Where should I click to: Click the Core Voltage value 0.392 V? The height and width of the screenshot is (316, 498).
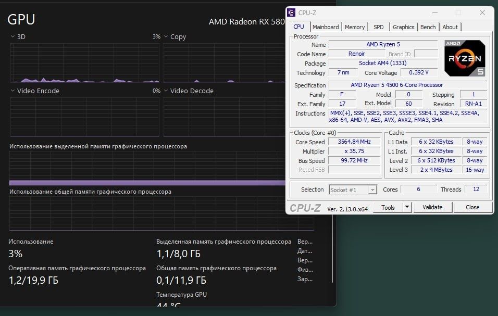(x=419, y=72)
